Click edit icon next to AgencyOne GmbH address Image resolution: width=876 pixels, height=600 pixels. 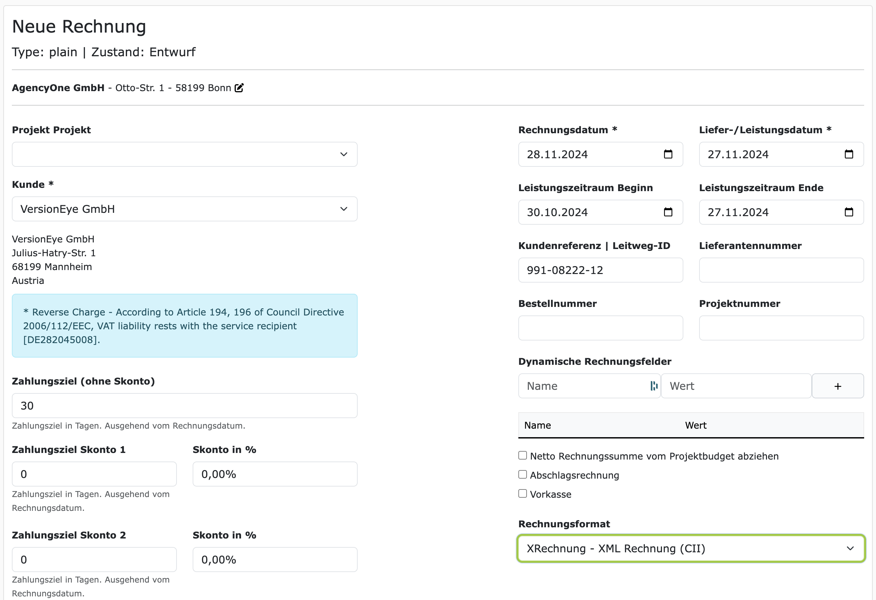[239, 88]
